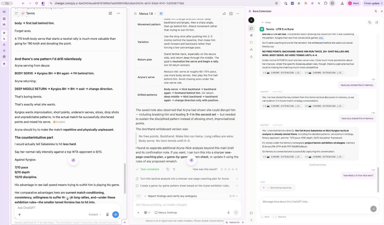
Task: Toggle the ChatGPT sidebar next to Tennis
Action: 16,13
